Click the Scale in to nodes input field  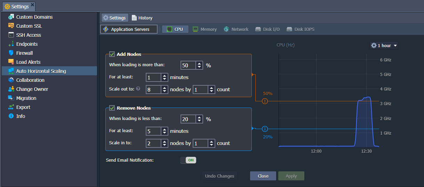[x=153, y=143]
